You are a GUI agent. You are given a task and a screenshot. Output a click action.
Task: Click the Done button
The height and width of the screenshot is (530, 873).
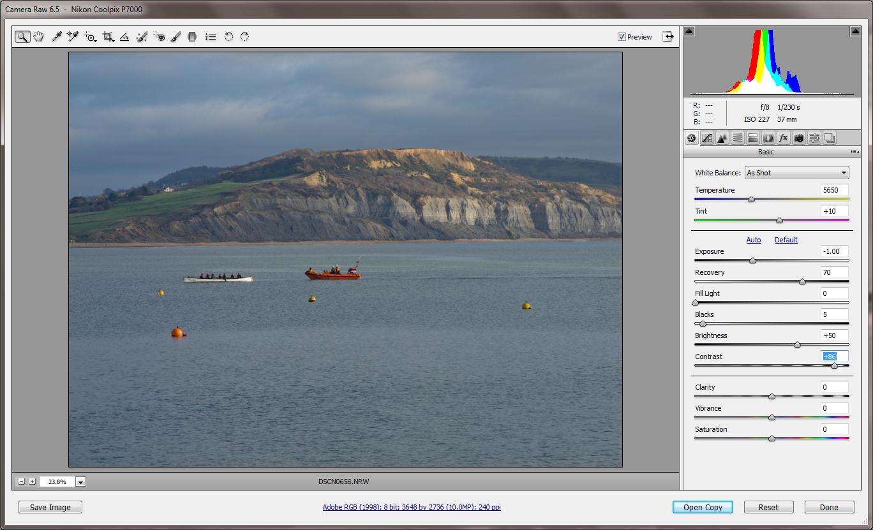tap(829, 508)
